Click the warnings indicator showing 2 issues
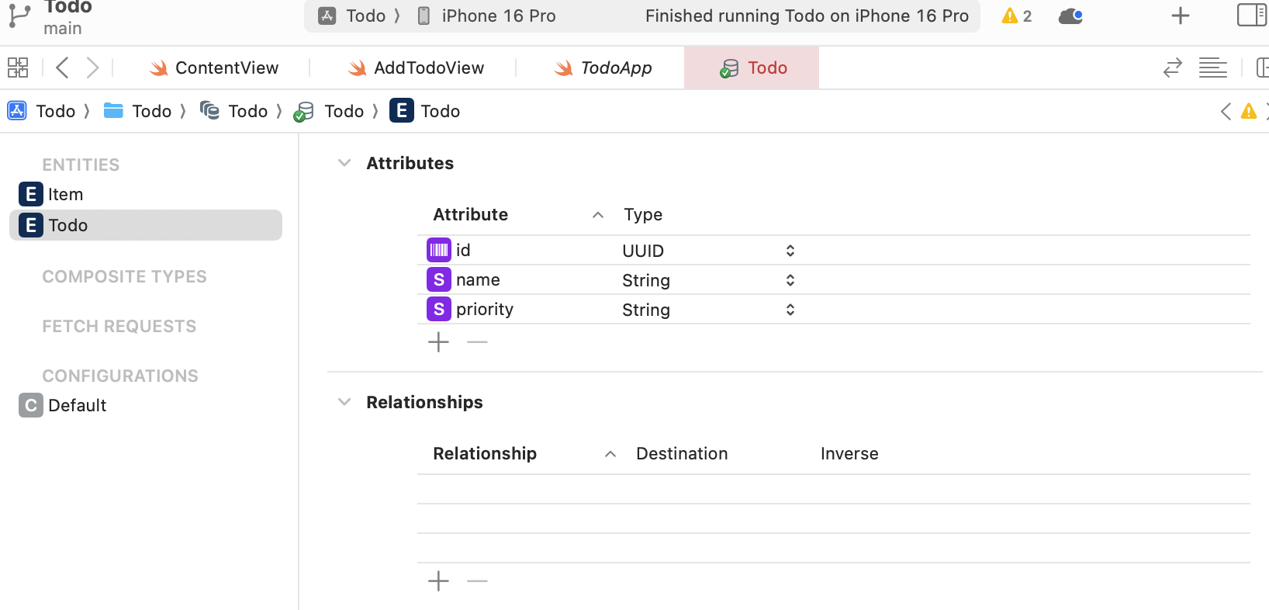The height and width of the screenshot is (610, 1269). (1016, 16)
